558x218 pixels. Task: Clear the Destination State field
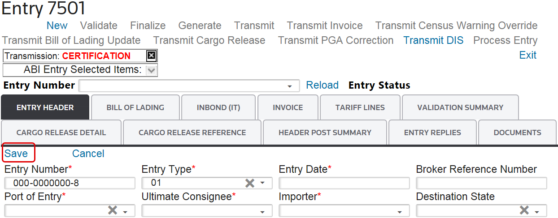pyautogui.click(x=524, y=210)
